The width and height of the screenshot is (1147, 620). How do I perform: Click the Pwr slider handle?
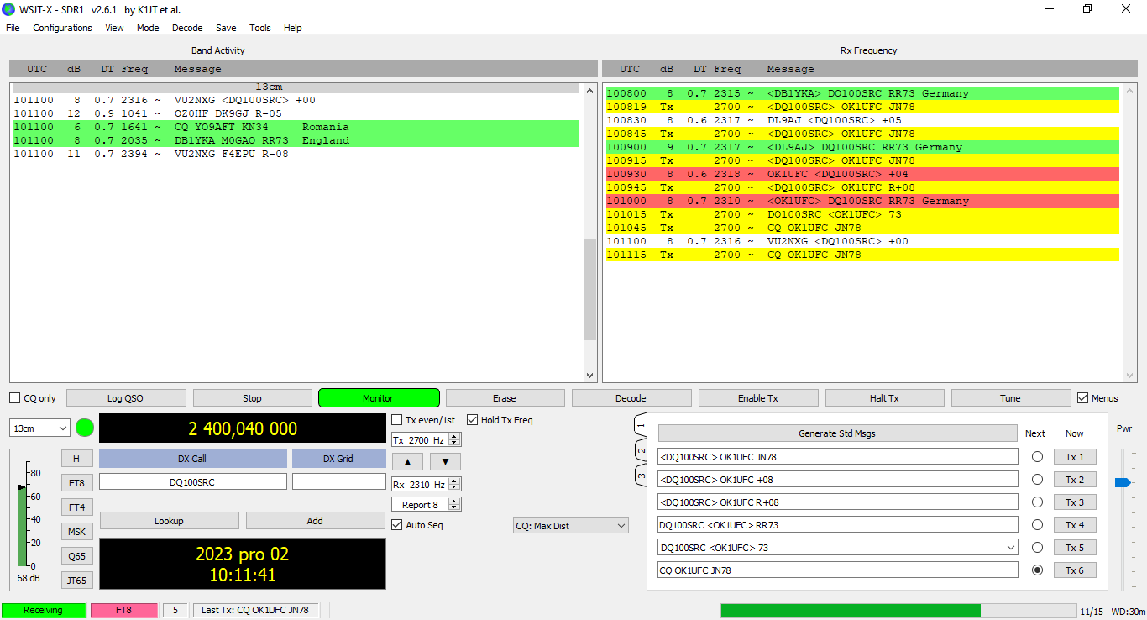point(1121,482)
